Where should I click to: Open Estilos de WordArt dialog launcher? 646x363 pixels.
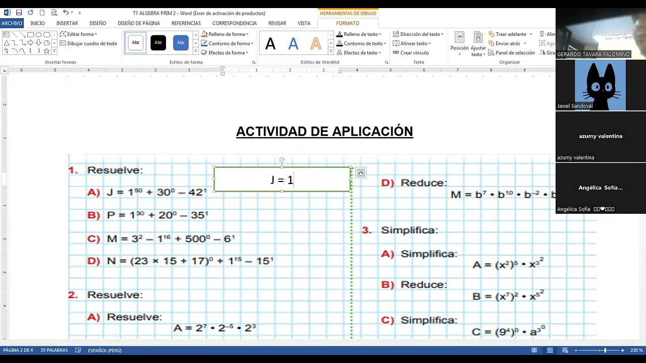click(387, 62)
